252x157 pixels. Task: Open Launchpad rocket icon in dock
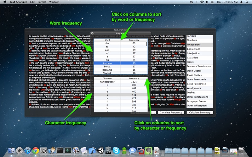pyautogui.click(x=20, y=151)
